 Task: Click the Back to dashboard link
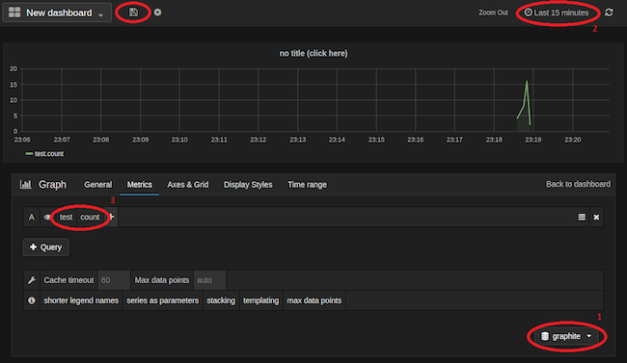578,184
